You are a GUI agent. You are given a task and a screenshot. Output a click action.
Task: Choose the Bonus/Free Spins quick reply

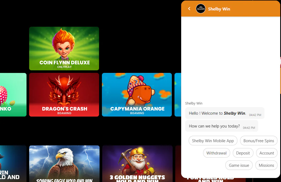coord(259,141)
